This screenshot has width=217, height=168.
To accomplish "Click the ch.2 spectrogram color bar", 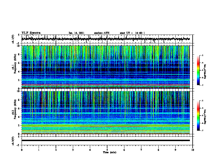I will [x=198, y=116].
